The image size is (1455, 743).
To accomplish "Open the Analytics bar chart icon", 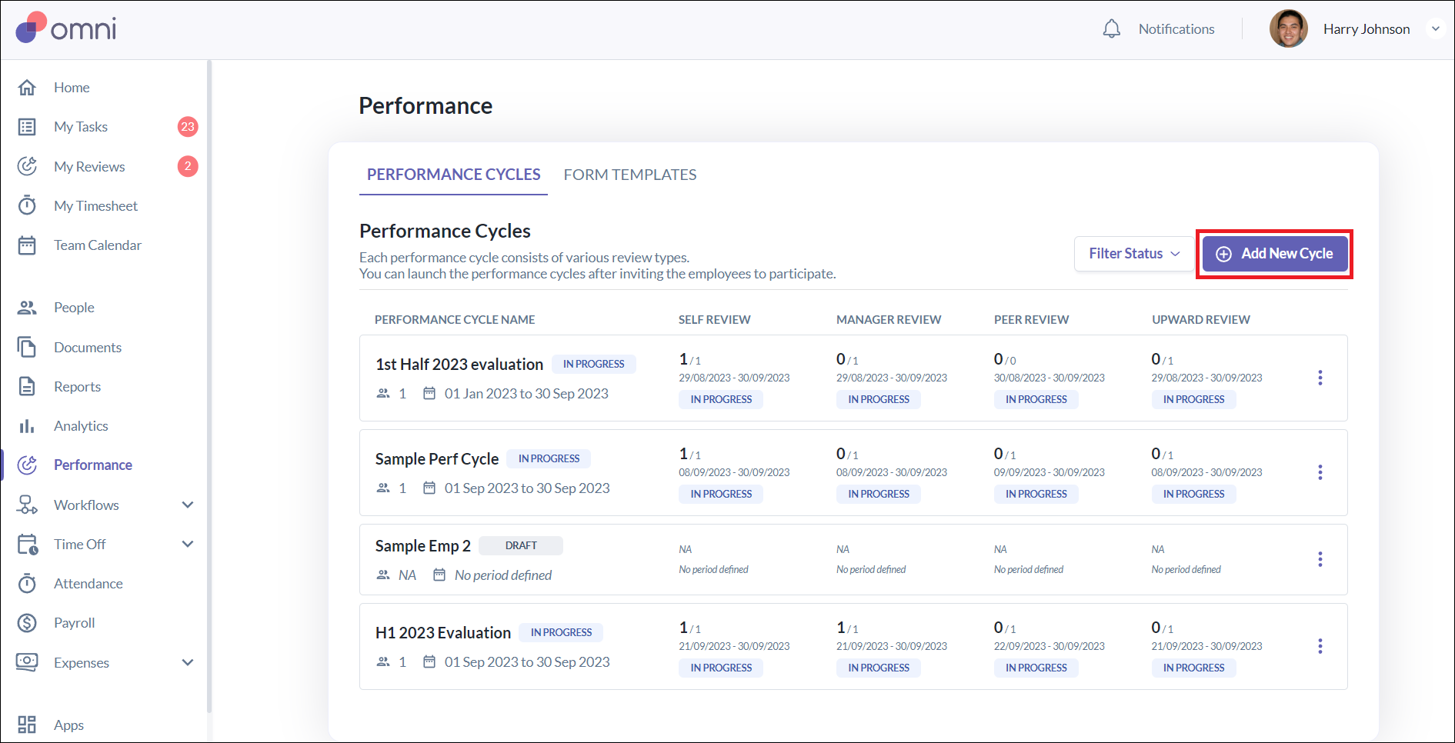I will click(x=27, y=426).
